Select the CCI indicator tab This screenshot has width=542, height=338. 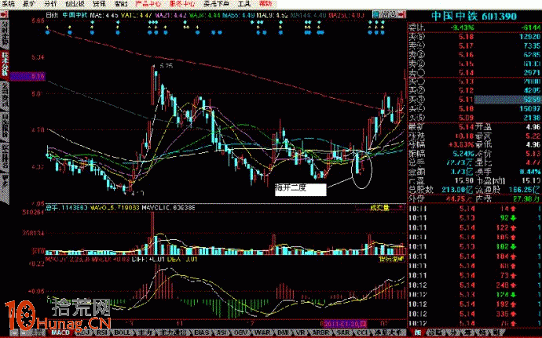[362, 333]
